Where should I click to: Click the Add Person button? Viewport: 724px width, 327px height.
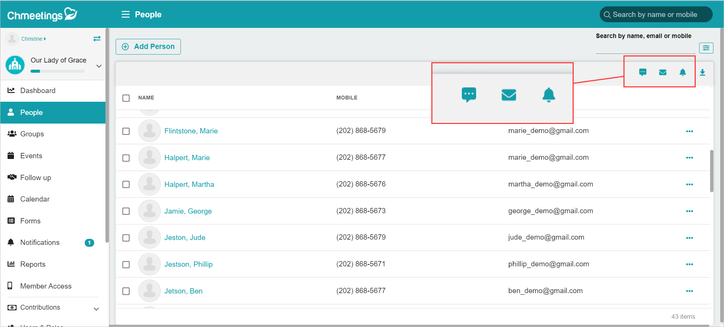pyautogui.click(x=148, y=47)
